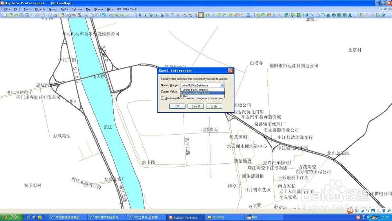Click the 白塔寺 map label
The height and width of the screenshot is (221, 392).
[x=256, y=63]
